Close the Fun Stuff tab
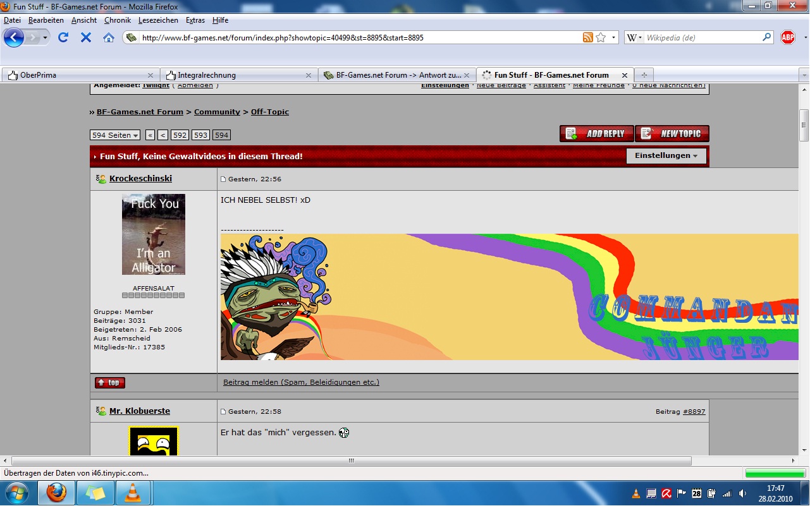Screen dimensions: 810x506 click(625, 75)
